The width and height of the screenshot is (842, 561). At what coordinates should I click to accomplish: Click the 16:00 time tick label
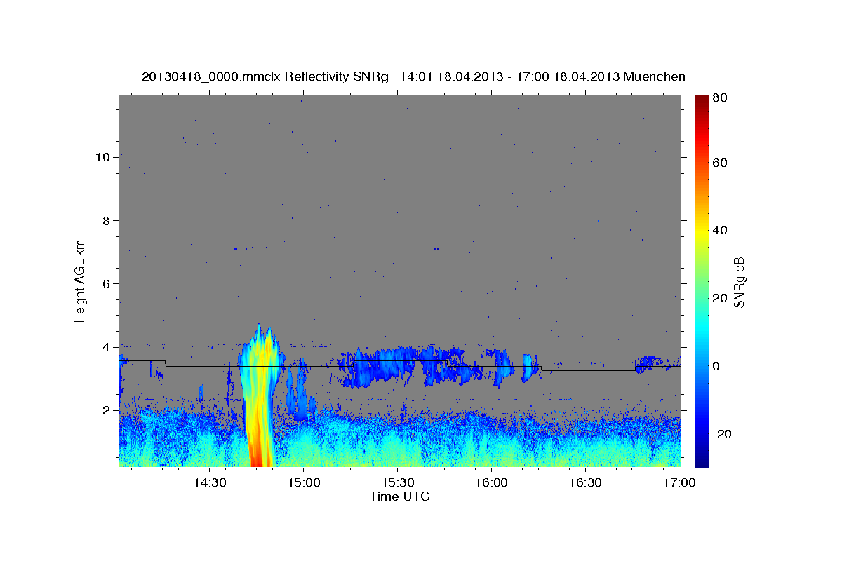tap(491, 483)
